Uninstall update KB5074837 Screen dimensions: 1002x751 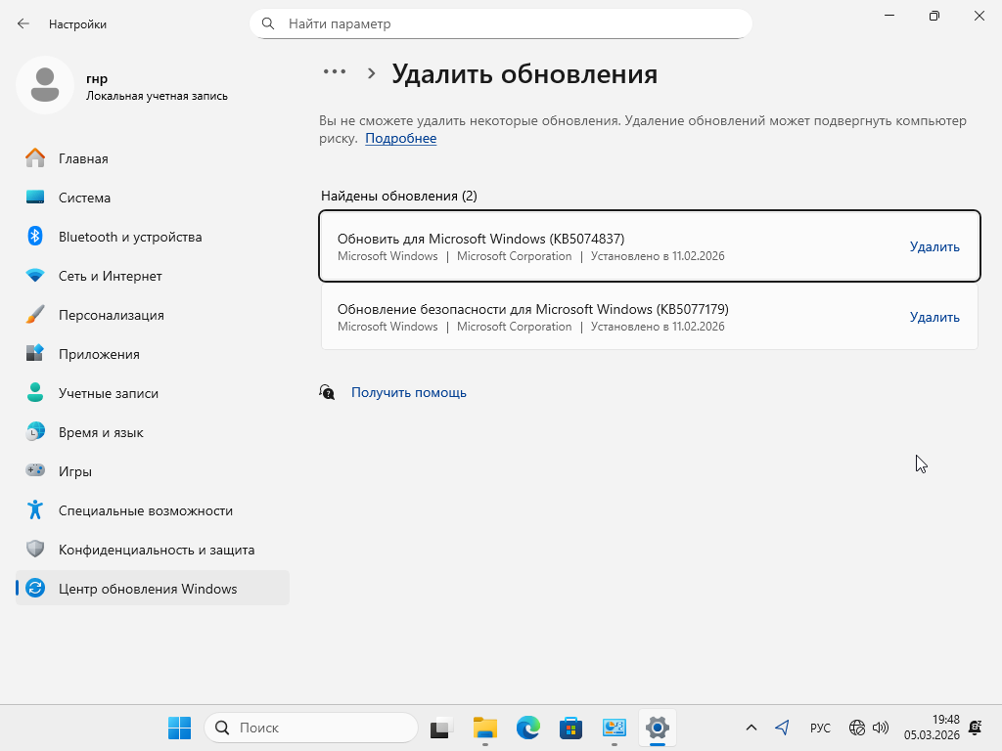934,246
